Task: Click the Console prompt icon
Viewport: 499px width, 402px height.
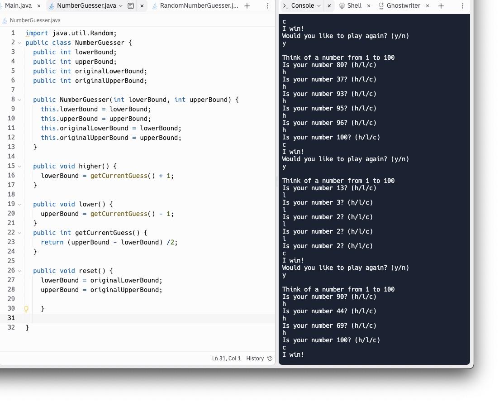Action: (x=285, y=6)
